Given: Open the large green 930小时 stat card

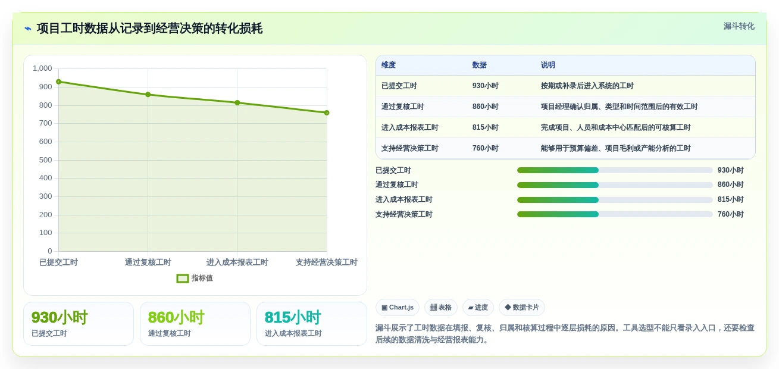Looking at the screenshot, I should click(79, 324).
